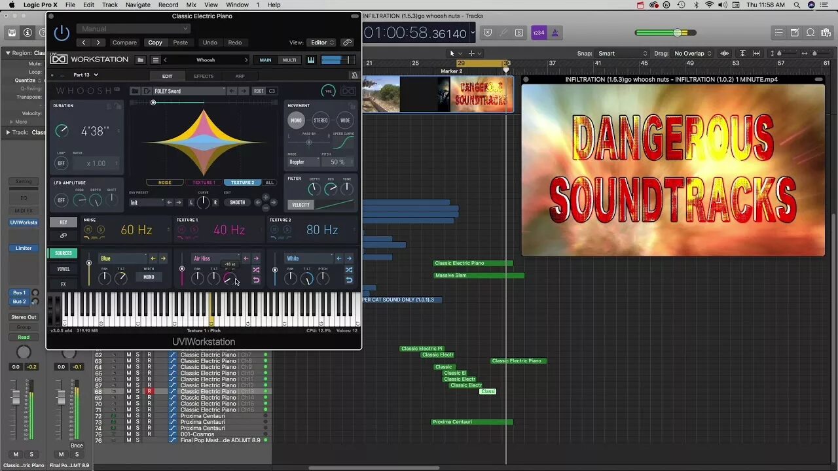Open the Track menu in menu bar
838x471 pixels.
coord(110,5)
